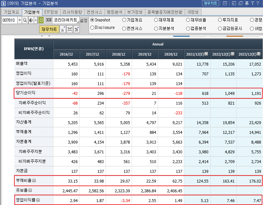Click the 비지배주주지분 row label
Viewport: 263px width, 205px height.
pos(32,161)
